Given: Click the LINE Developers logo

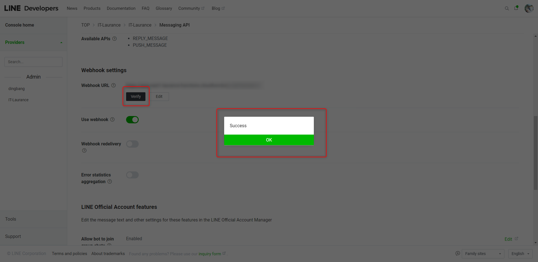Looking at the screenshot, I should point(31,8).
